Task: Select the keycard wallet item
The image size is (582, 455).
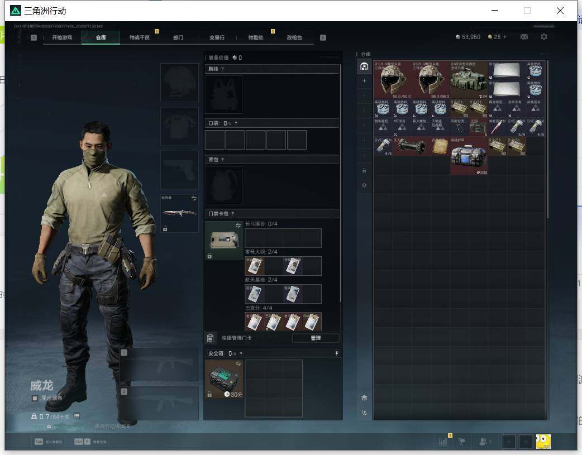Action: (x=224, y=240)
